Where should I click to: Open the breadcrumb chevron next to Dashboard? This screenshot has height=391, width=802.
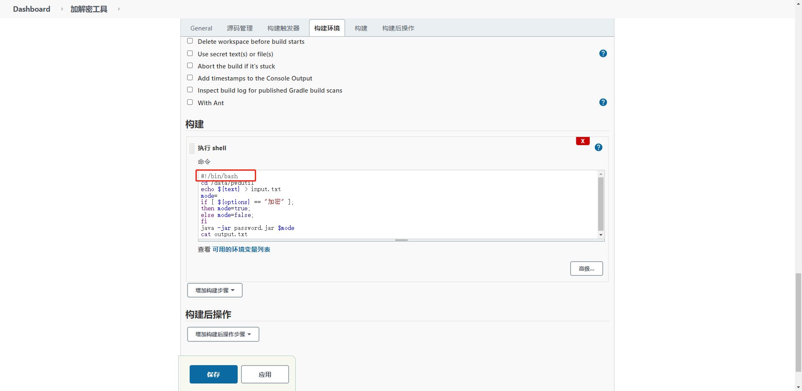coord(61,9)
